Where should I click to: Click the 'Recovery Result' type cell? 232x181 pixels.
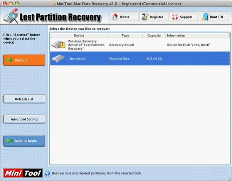pos(122,45)
